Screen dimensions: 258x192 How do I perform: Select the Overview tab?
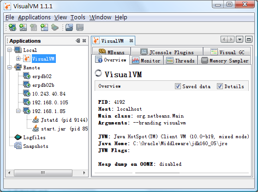point(111,60)
